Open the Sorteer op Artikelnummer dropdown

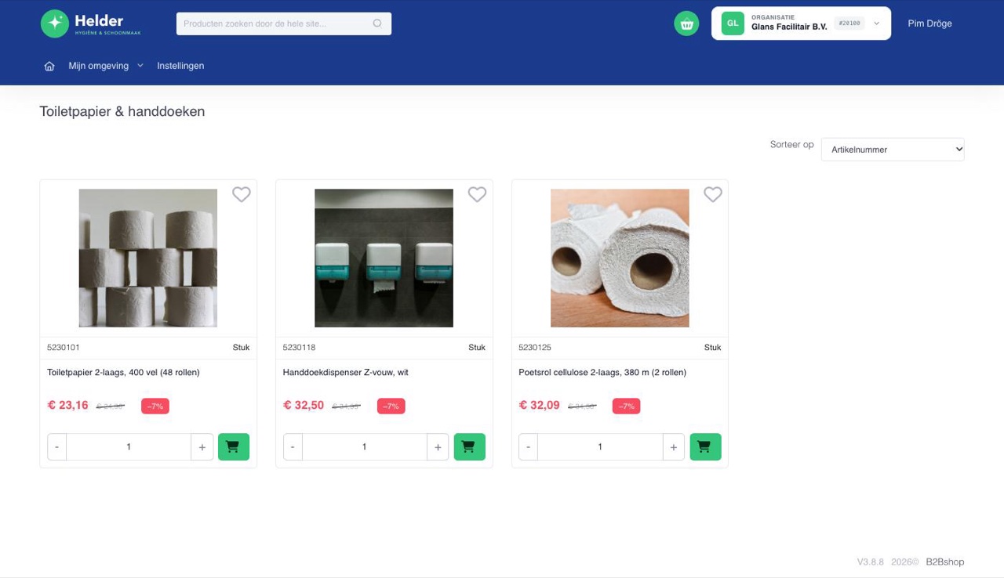(893, 150)
